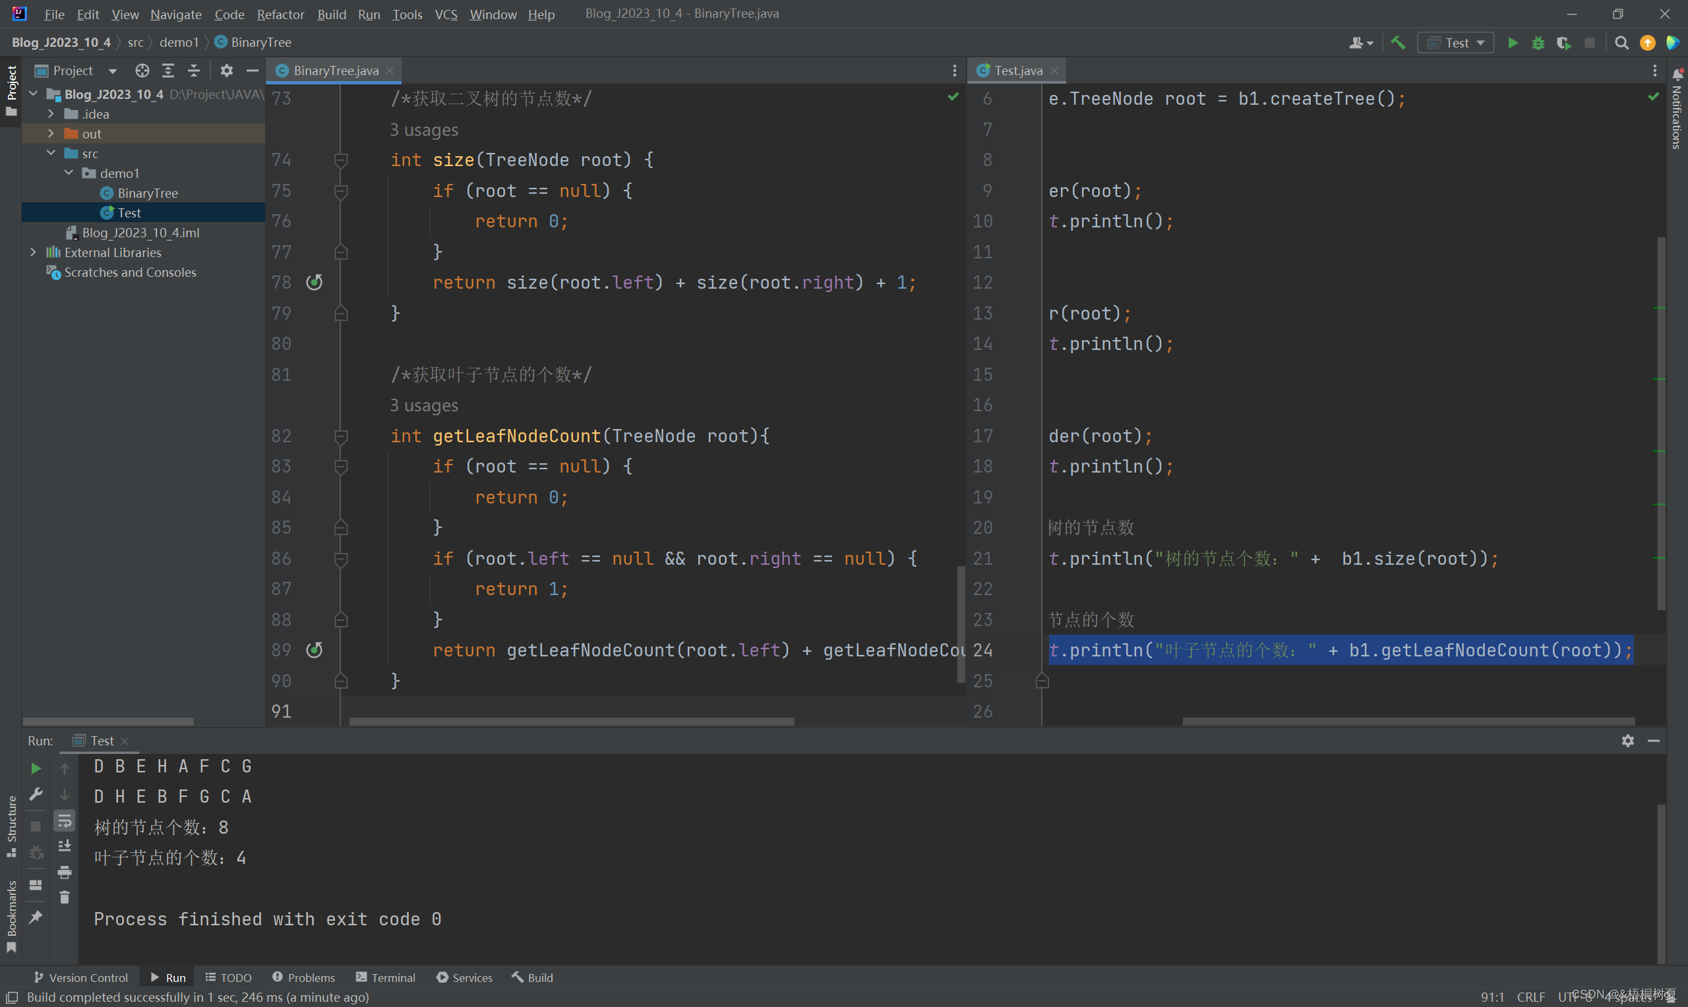The width and height of the screenshot is (1688, 1007).
Task: Open the VCS menu in menu bar
Action: 445,14
